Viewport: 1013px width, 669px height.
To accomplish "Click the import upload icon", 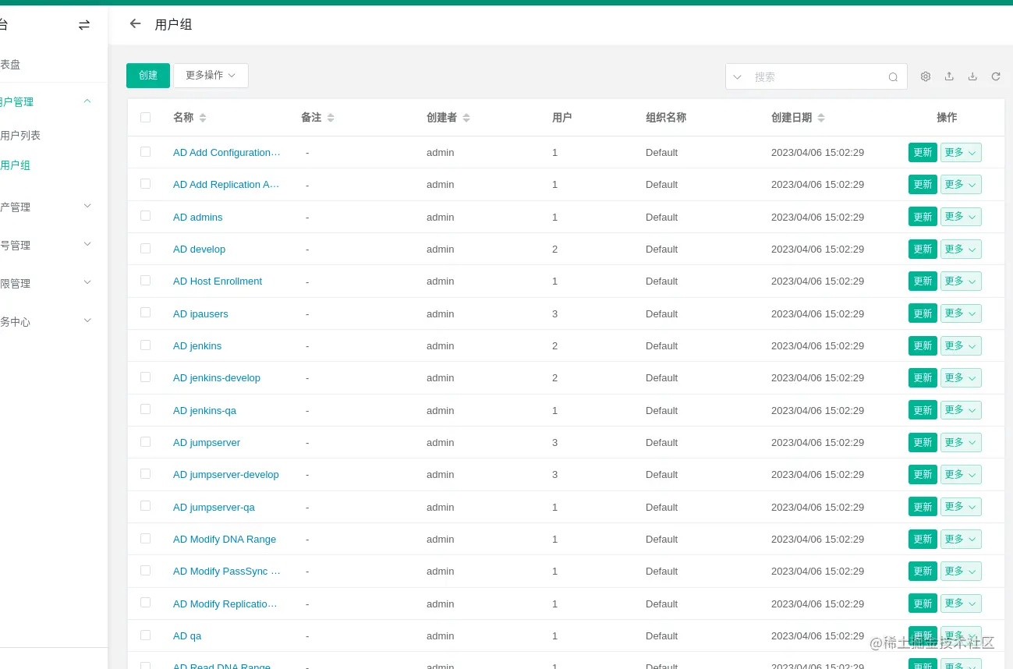I will click(949, 76).
